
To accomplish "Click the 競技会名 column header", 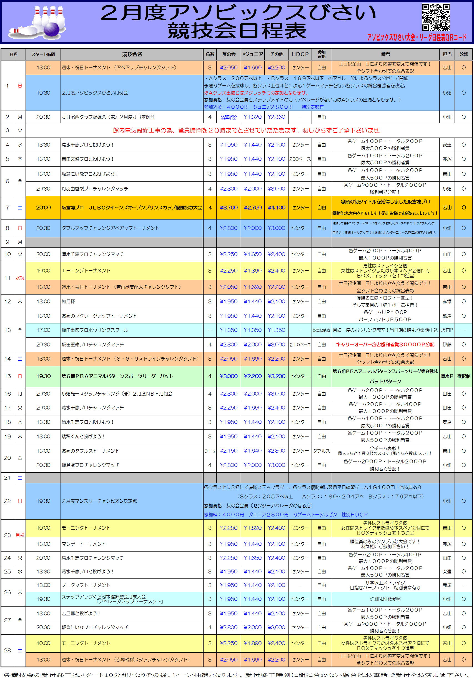I will (132, 54).
